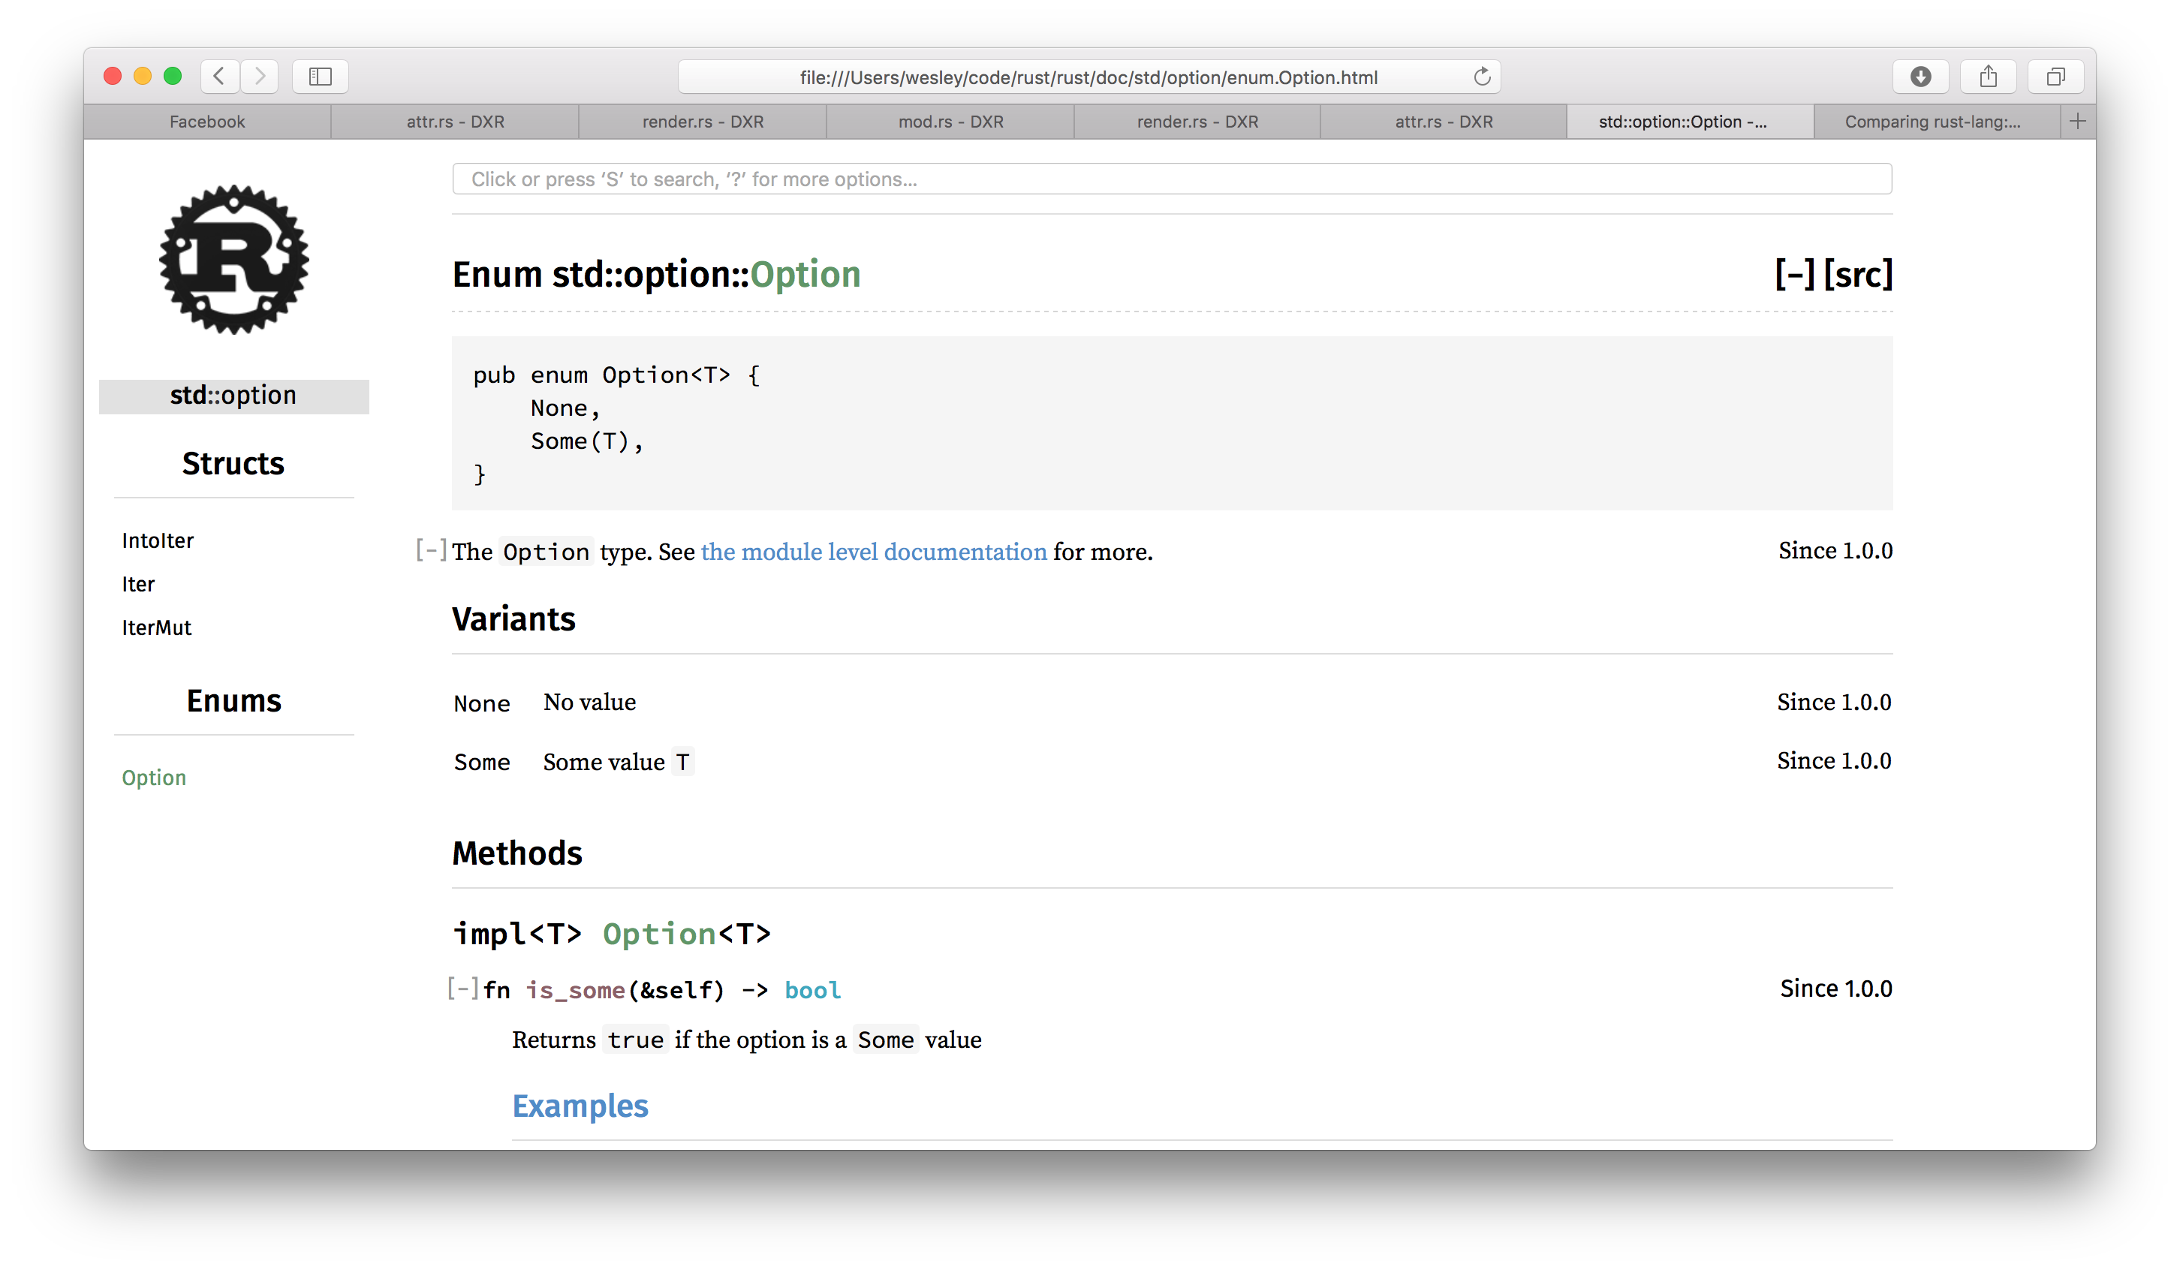Switch to the Facebook tab
This screenshot has height=1270, width=2180.
tap(208, 122)
